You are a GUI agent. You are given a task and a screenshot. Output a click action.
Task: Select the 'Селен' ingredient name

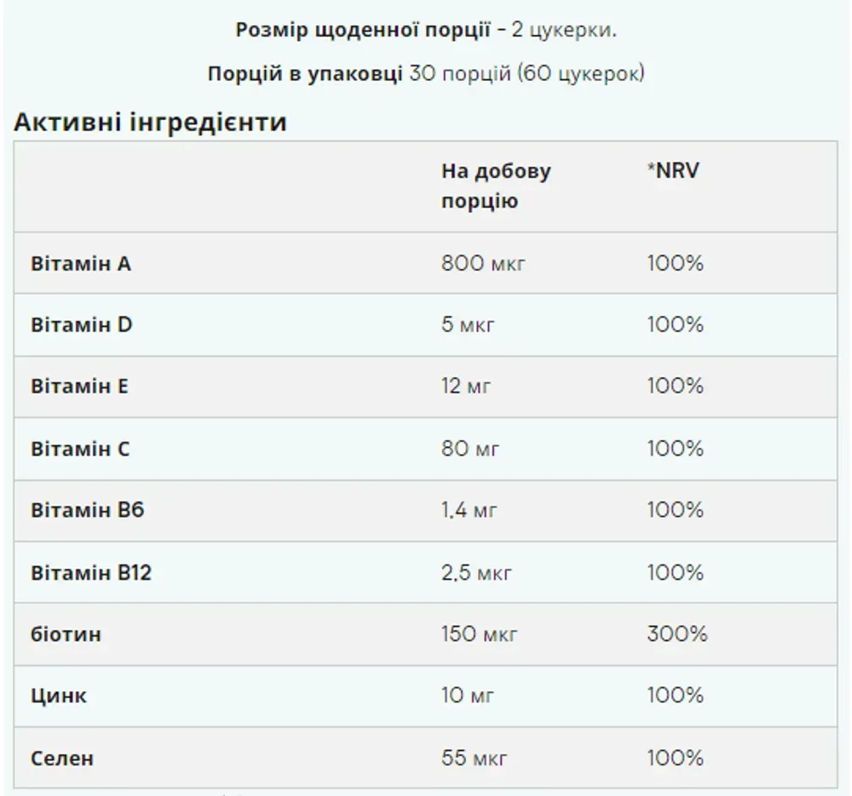[x=62, y=758]
